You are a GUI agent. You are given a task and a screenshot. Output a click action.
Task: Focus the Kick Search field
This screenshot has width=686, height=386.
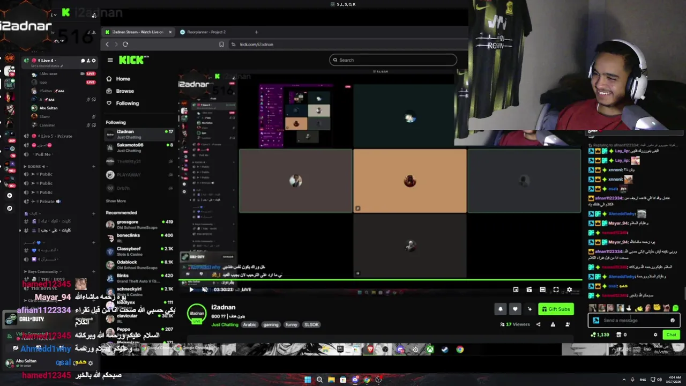pyautogui.click(x=393, y=60)
